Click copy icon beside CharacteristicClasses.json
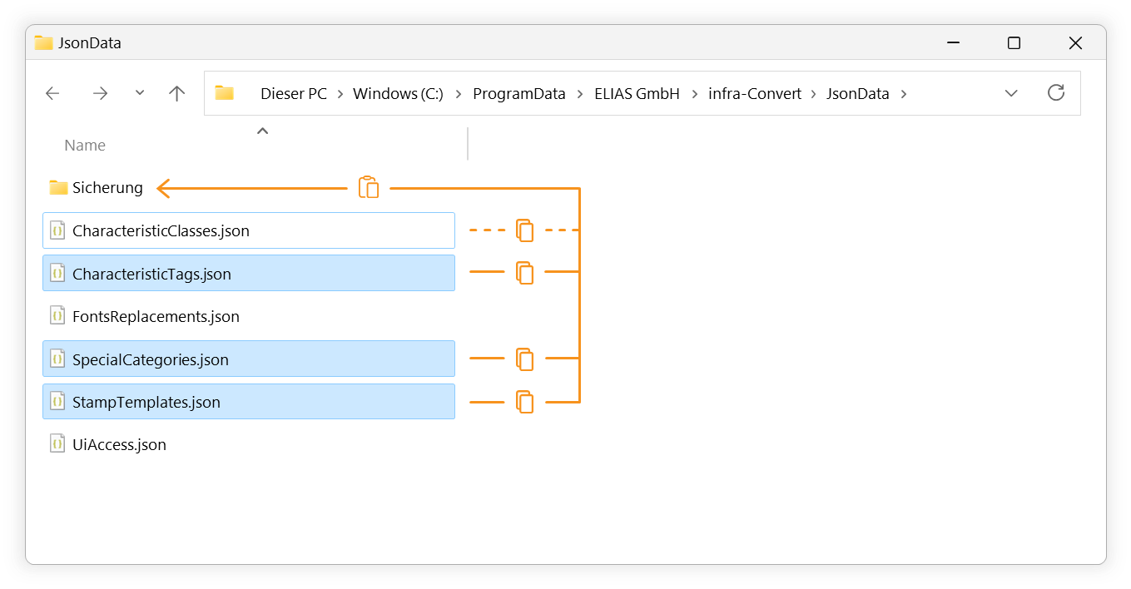The width and height of the screenshot is (1131, 589). pyautogui.click(x=524, y=230)
